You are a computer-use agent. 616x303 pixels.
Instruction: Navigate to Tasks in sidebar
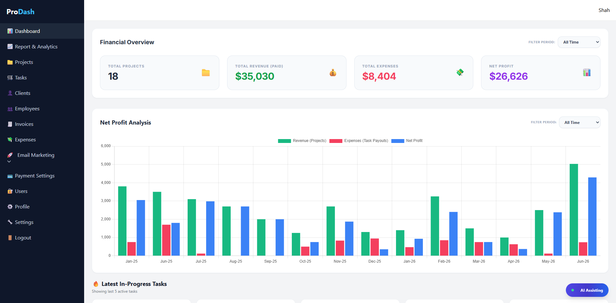tap(42, 77)
